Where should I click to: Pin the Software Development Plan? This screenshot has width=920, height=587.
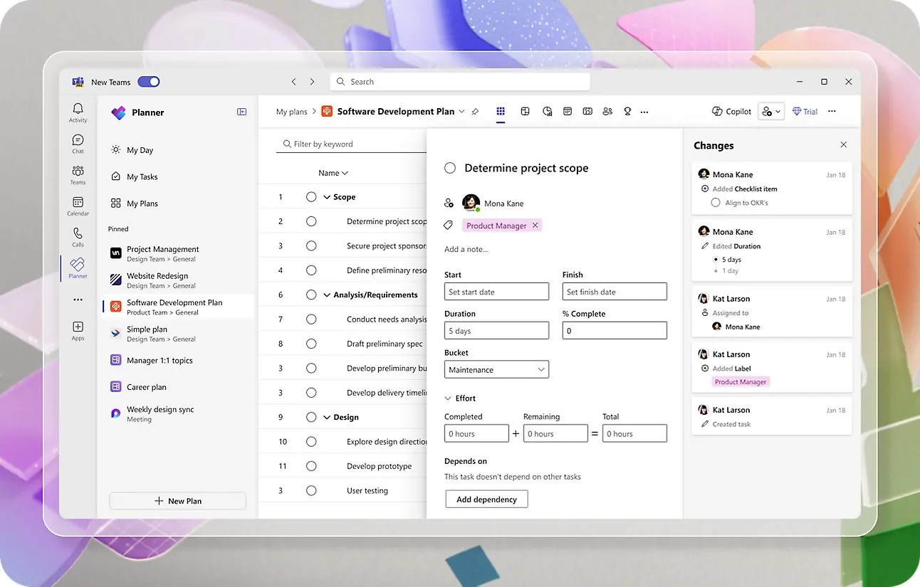click(476, 112)
